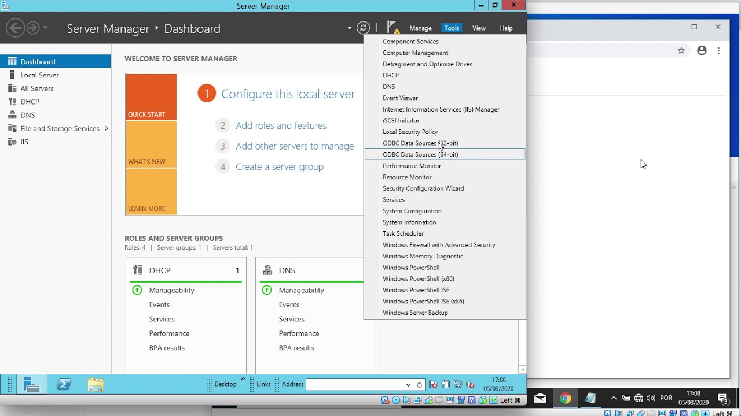Click the Server Manager forward arrow

(32, 28)
